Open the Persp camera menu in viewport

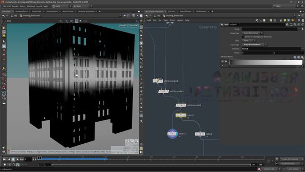point(123,25)
